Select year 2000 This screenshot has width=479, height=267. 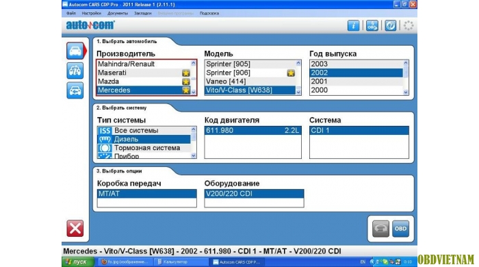point(357,90)
